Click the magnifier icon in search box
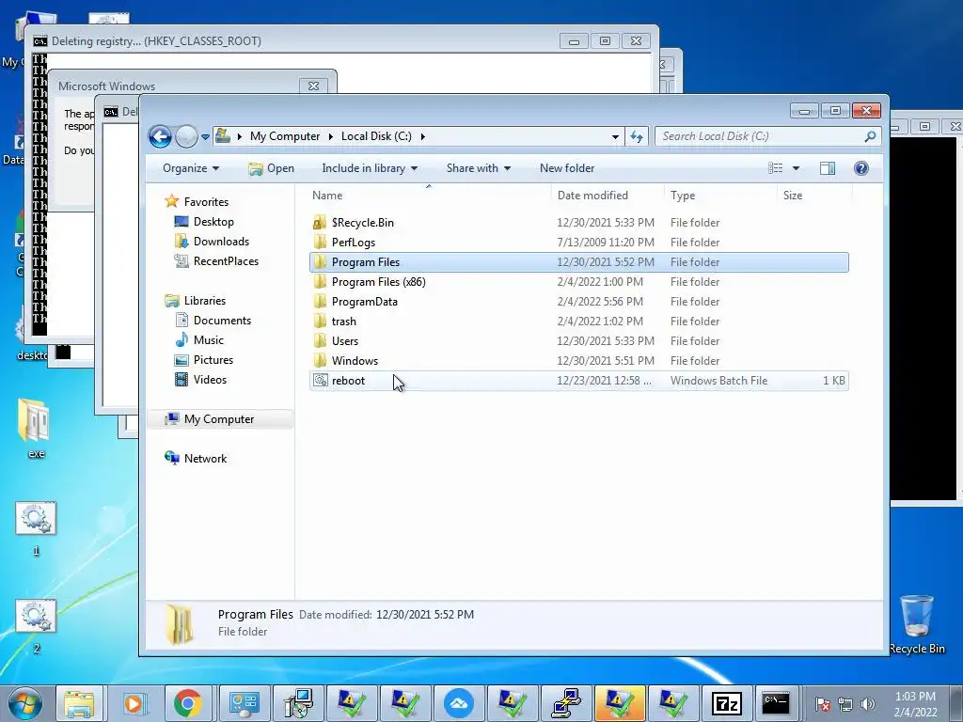The height and width of the screenshot is (722, 963). (x=870, y=136)
